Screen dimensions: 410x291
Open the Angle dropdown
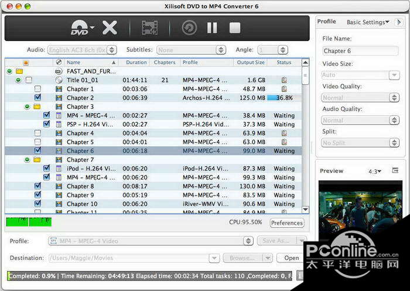click(x=273, y=50)
